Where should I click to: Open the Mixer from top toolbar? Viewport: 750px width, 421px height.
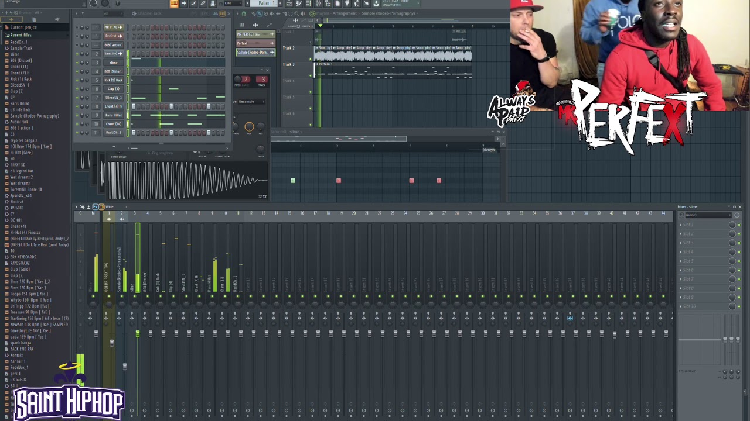pos(318,4)
